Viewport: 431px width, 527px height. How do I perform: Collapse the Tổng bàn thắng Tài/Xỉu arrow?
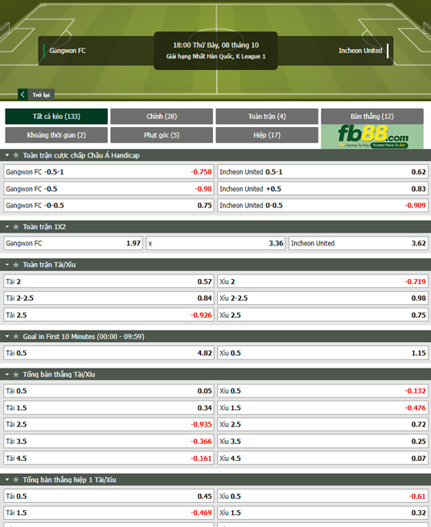(7, 374)
